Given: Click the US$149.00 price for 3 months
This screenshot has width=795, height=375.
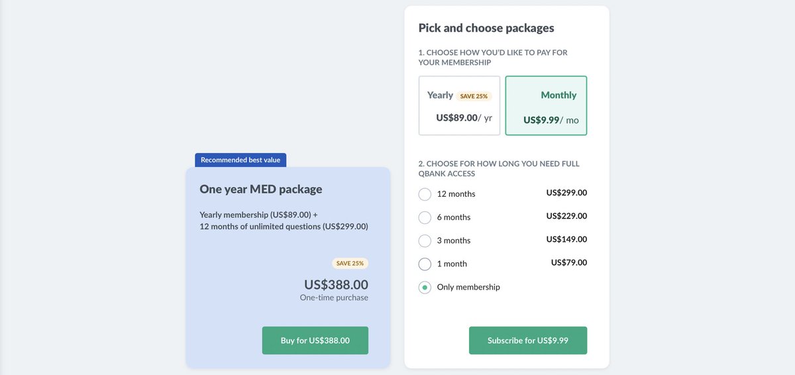Looking at the screenshot, I should click(566, 239).
